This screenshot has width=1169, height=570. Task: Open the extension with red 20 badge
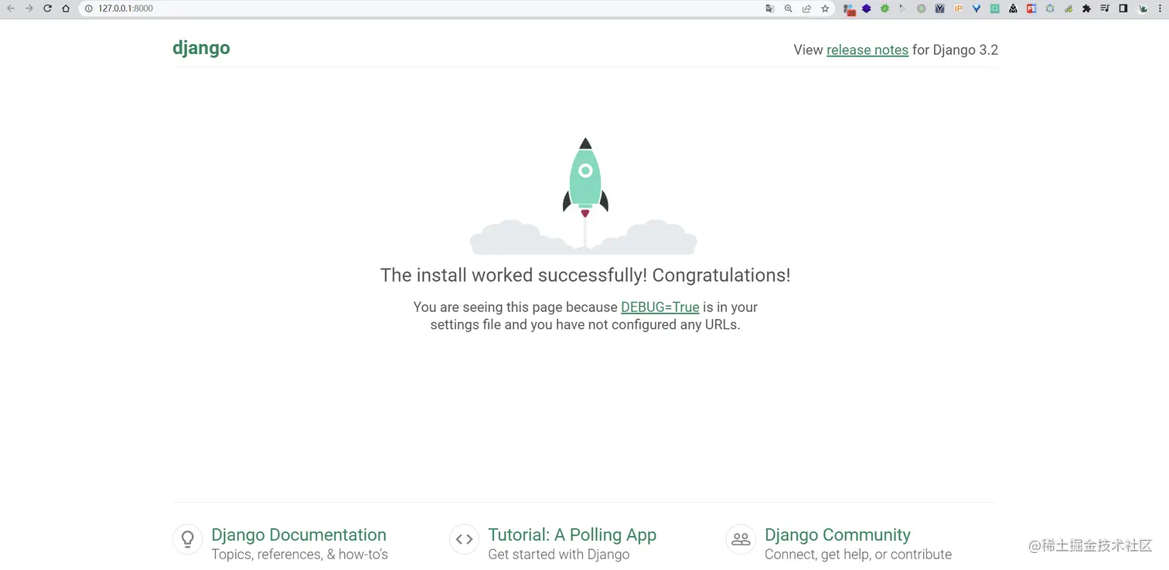pyautogui.click(x=849, y=9)
